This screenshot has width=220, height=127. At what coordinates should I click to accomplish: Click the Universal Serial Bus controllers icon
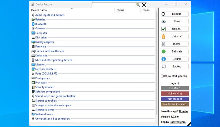pyautogui.click(x=33, y=119)
